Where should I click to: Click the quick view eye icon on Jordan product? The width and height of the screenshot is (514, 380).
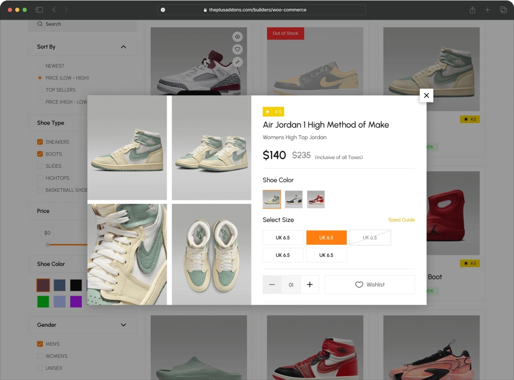(237, 36)
